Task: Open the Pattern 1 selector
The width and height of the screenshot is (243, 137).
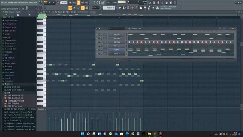Action: pos(109,8)
